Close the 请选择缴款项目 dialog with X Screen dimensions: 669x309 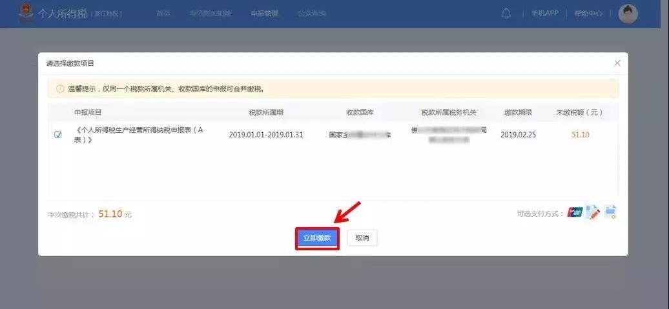617,63
